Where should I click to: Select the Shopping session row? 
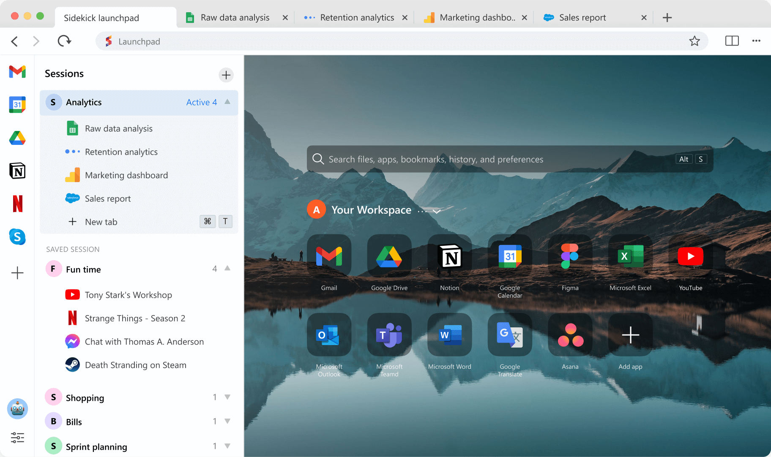(x=139, y=397)
